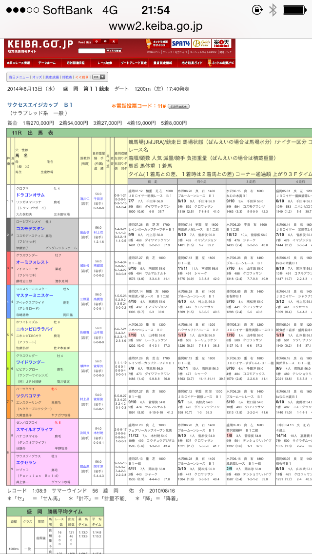
Task: Open the Rakuten keiba banner
Action: pos(224,43)
